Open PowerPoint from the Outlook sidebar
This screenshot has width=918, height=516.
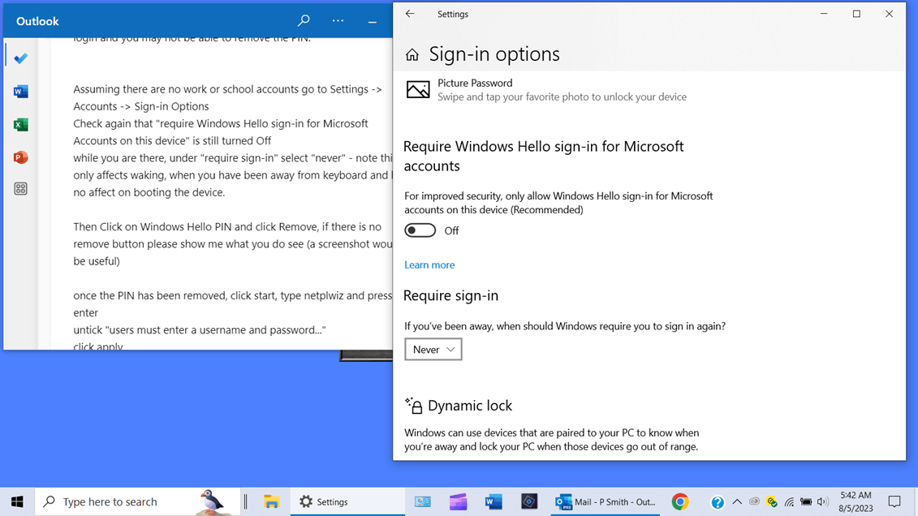coord(20,157)
